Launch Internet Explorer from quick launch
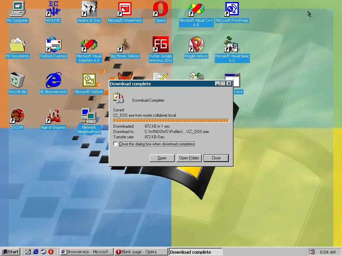 pyautogui.click(x=36, y=252)
